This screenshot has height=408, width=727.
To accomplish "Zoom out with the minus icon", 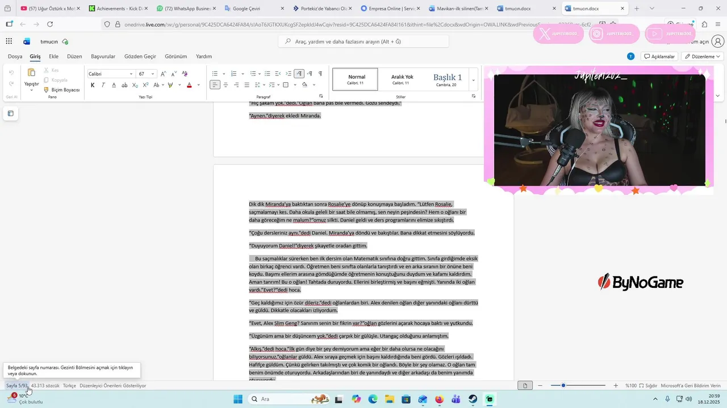I will [540, 385].
